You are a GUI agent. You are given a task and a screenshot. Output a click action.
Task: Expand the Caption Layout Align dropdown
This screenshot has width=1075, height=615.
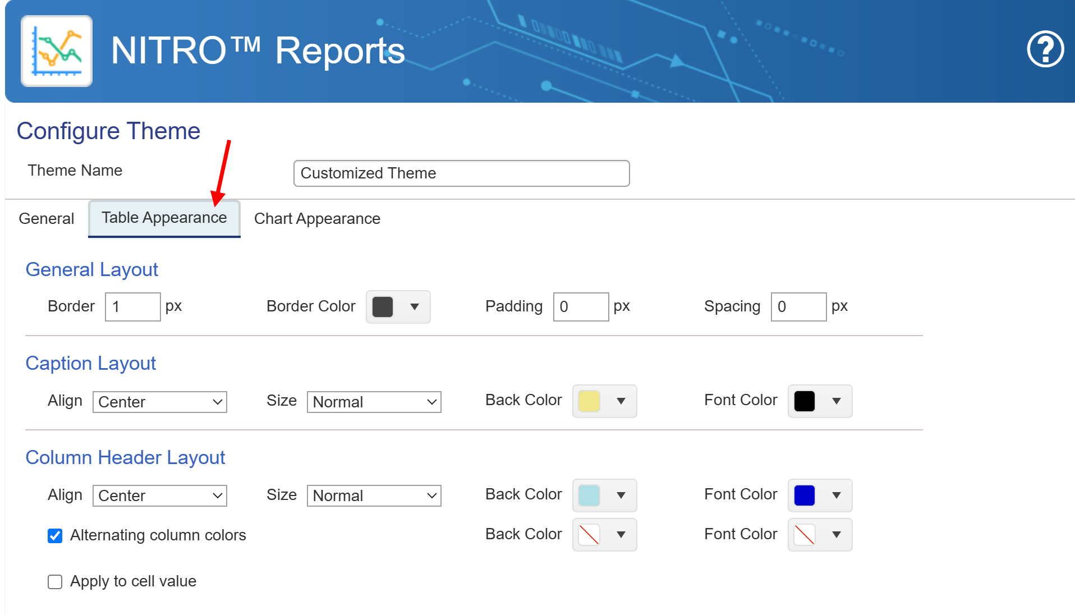click(160, 402)
